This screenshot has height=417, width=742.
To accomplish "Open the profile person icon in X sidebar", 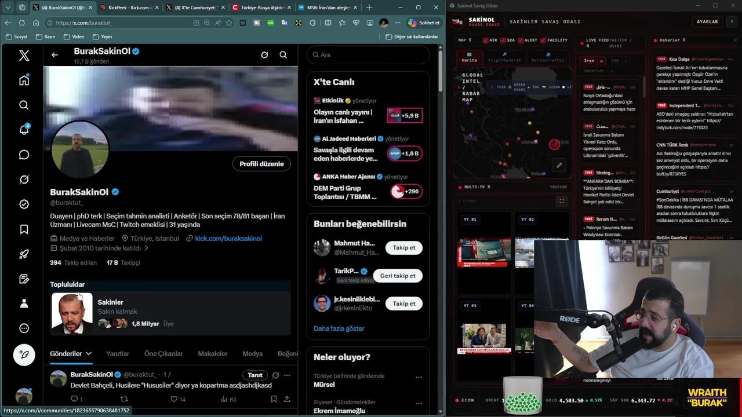I will pos(24,303).
